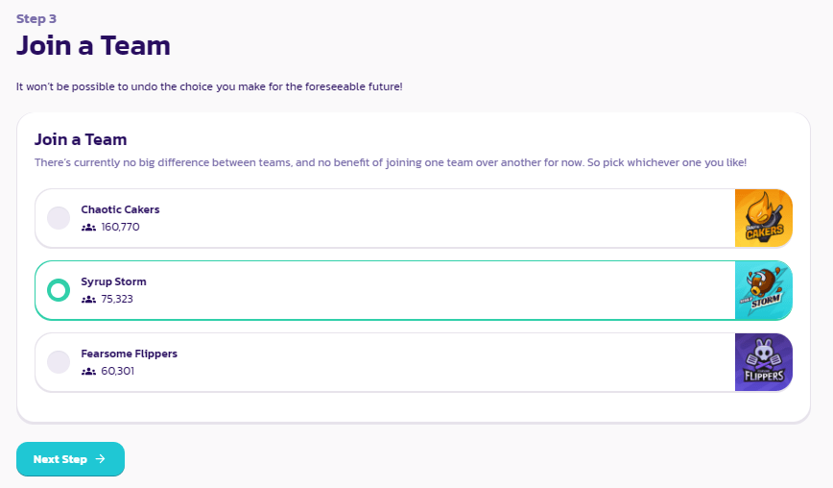This screenshot has width=833, height=488.
Task: Select the Syrup Storm radio button
Action: [59, 290]
